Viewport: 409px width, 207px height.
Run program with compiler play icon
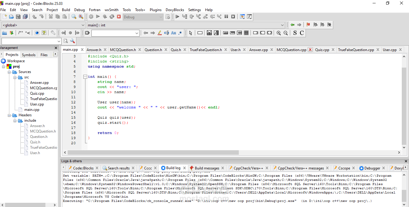point(98,17)
